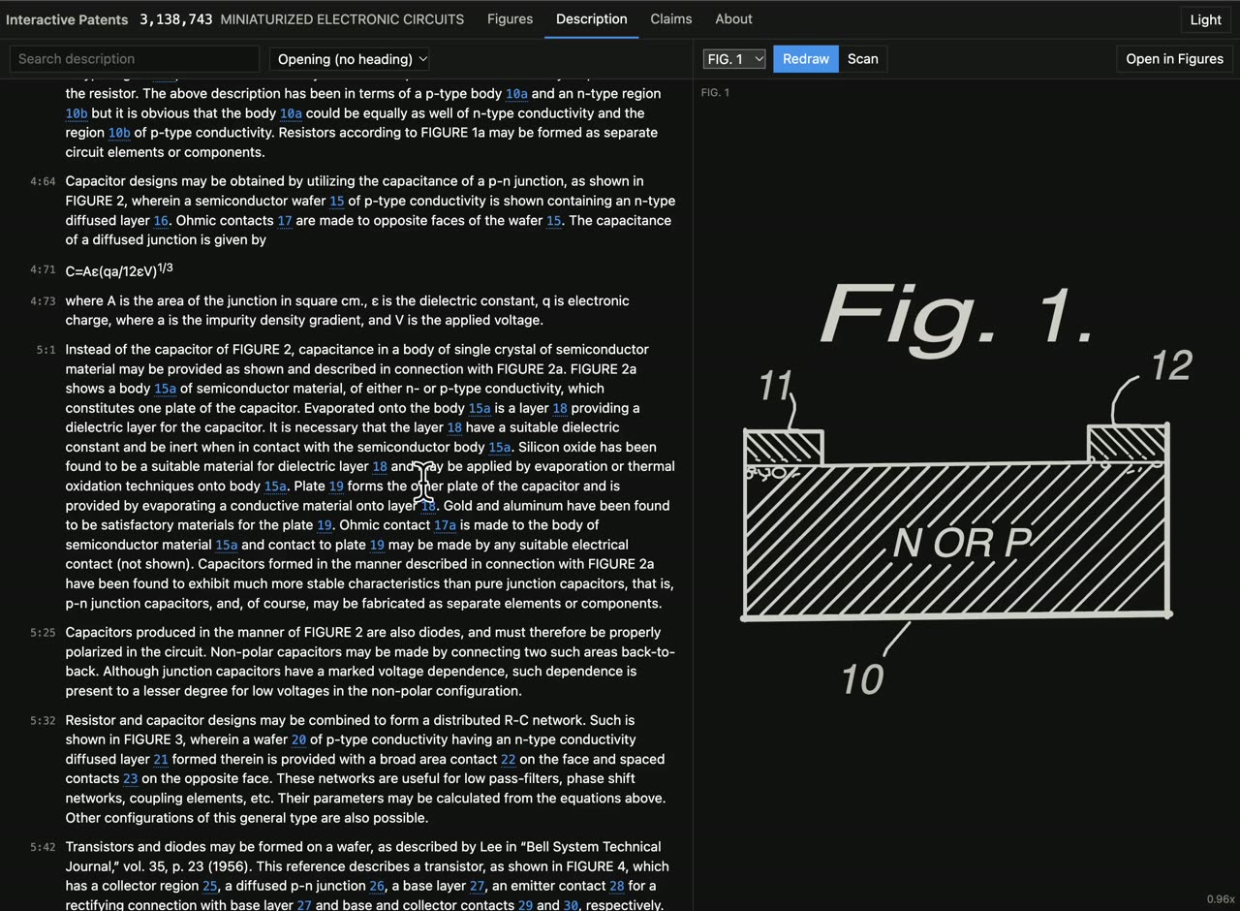The image size is (1240, 911).
Task: Click the patent number 3,138,743
Action: coord(176,19)
